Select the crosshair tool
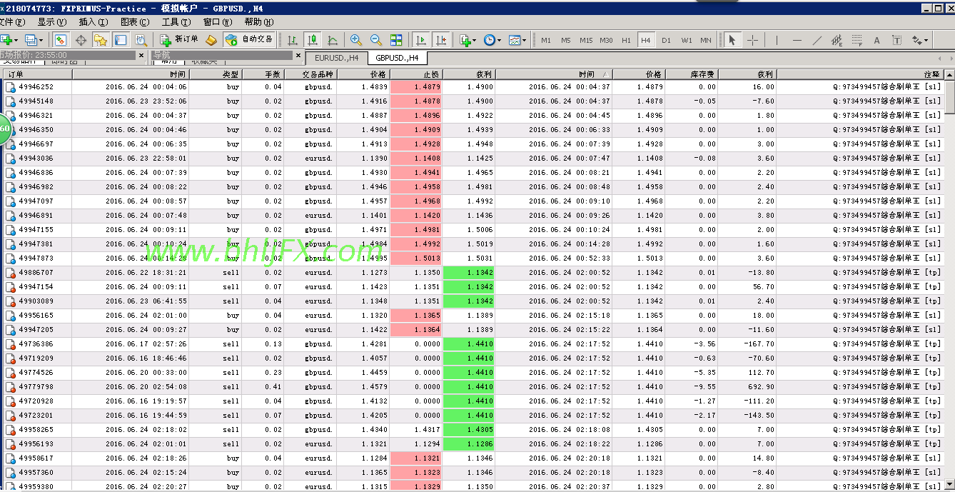955x492 pixels. click(x=752, y=40)
